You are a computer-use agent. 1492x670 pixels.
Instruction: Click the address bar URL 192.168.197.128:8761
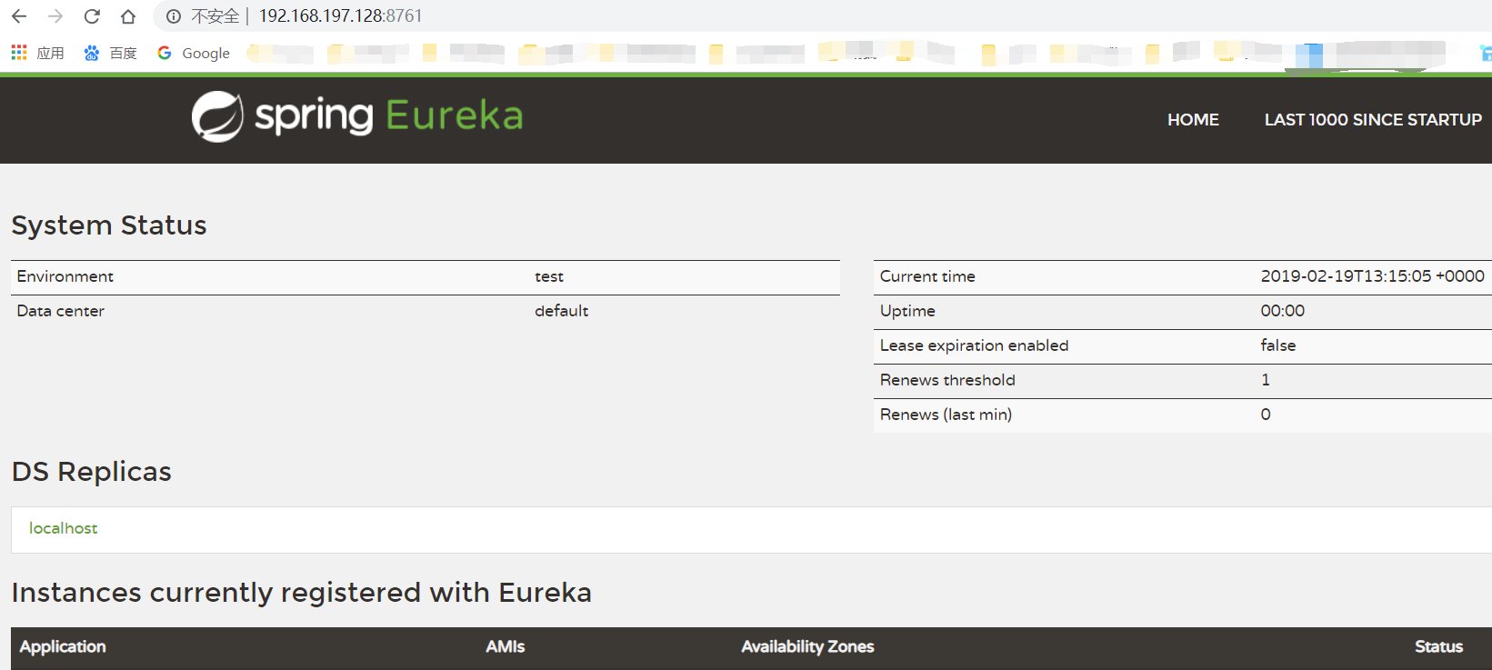point(340,16)
